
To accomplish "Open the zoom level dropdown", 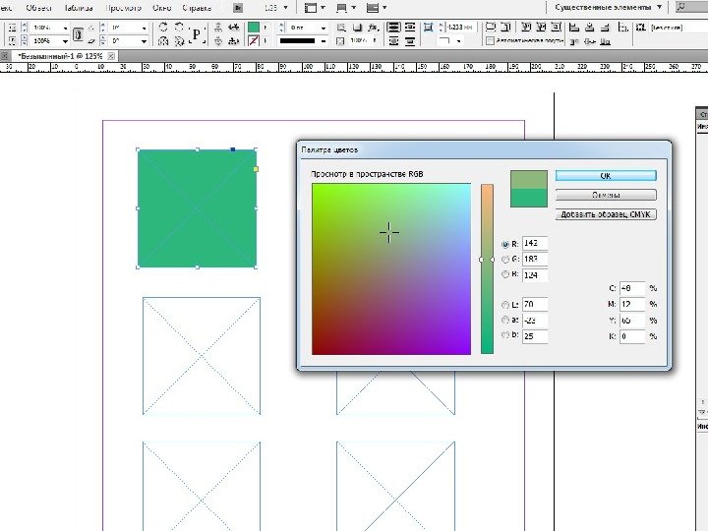I will pos(285,8).
